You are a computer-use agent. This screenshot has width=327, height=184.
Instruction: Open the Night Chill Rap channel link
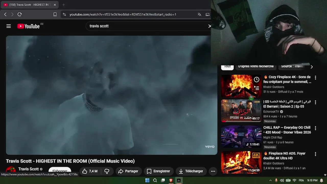click(x=273, y=137)
